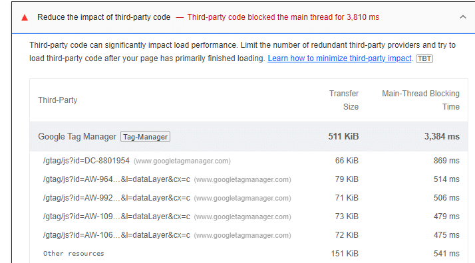Click the TBT metric badge

click(x=424, y=58)
